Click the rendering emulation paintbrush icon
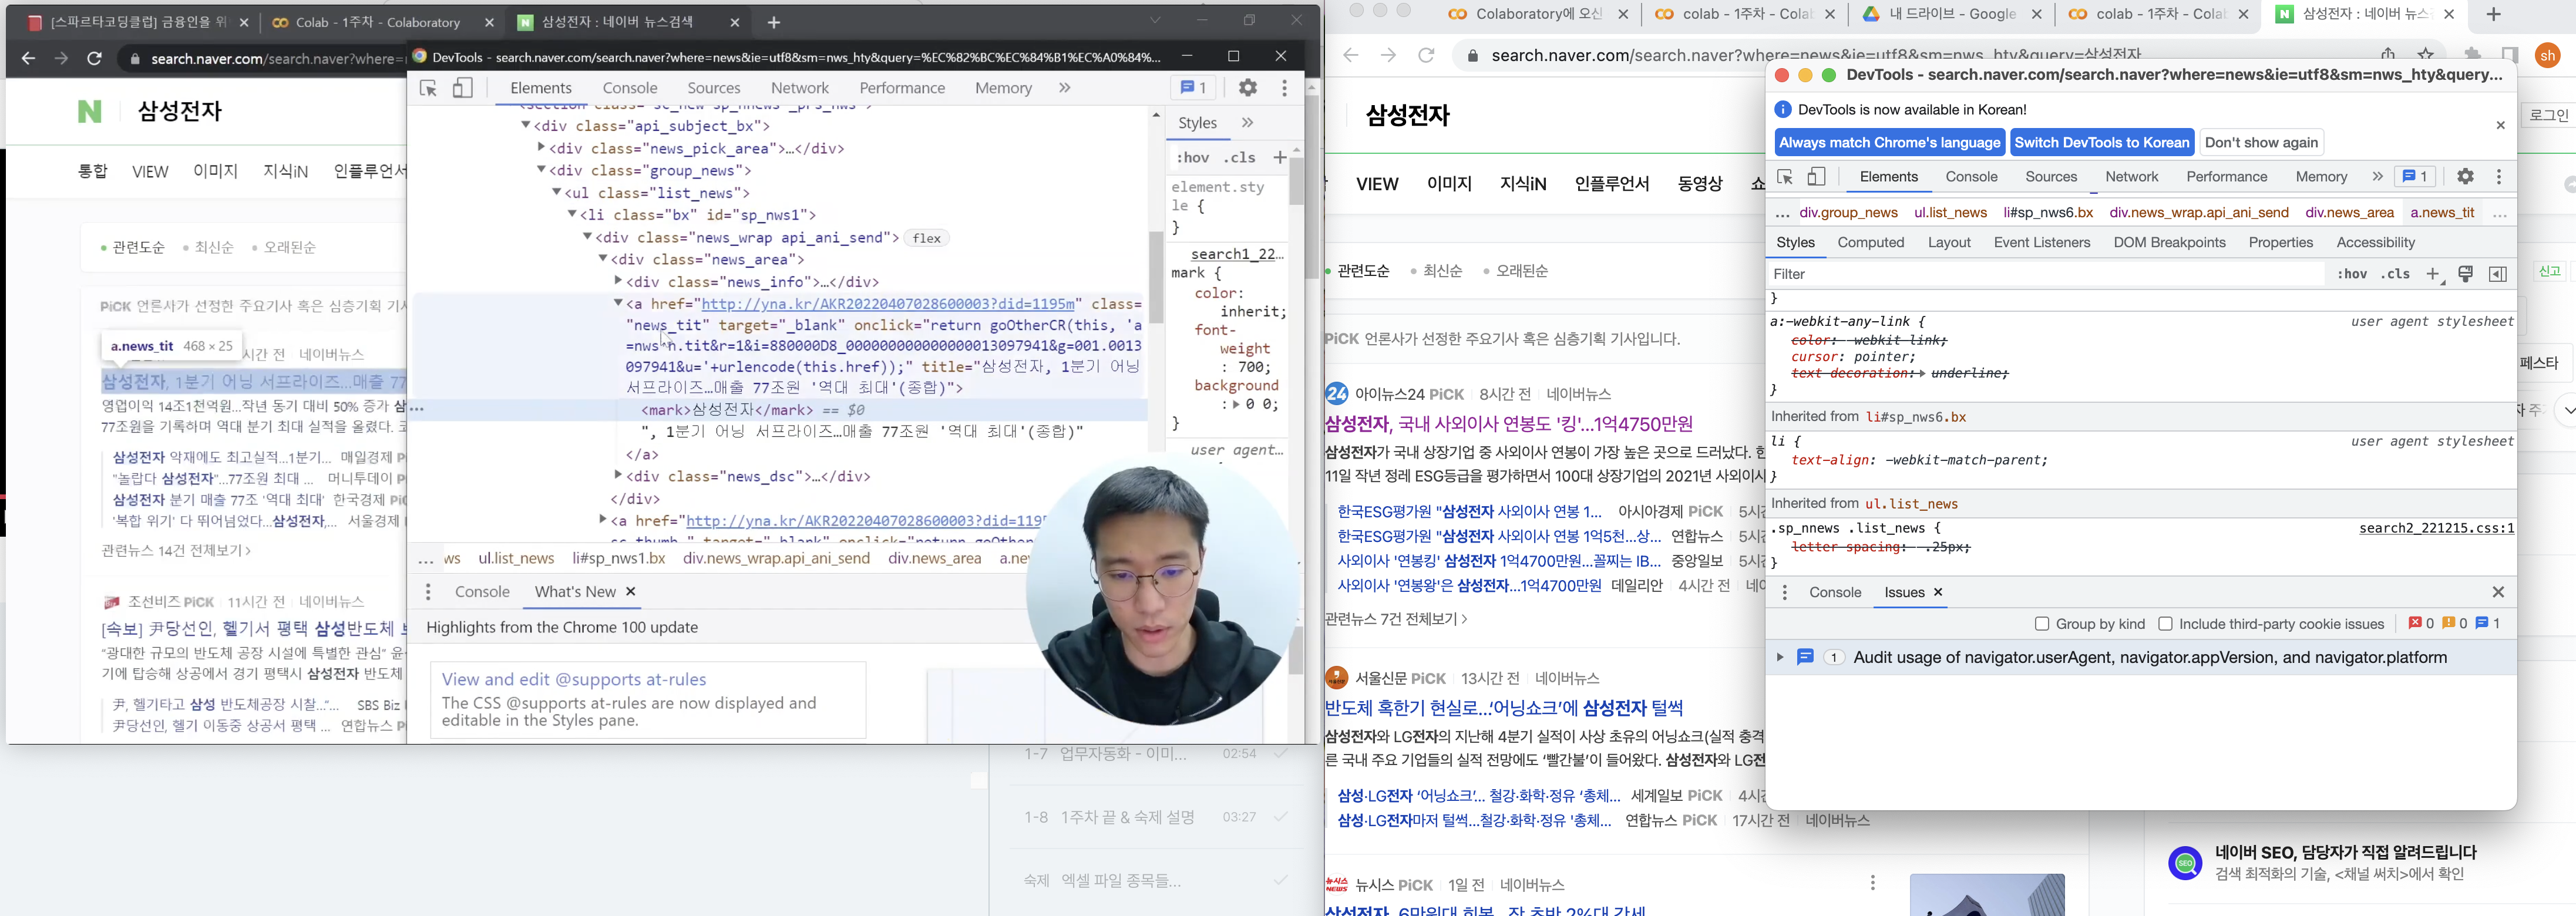 2466,274
